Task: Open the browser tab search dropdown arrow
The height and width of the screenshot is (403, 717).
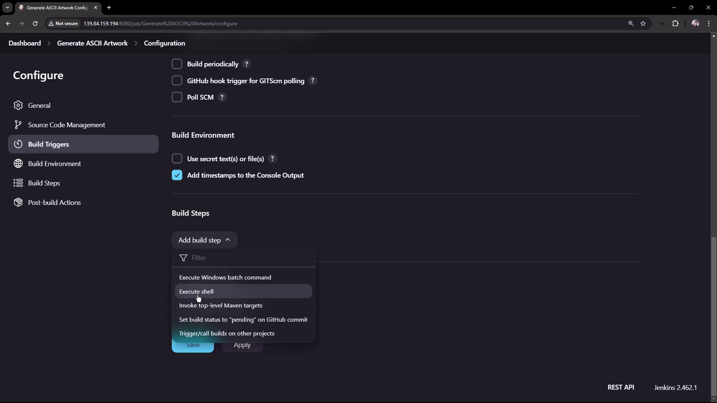Action: [7, 7]
